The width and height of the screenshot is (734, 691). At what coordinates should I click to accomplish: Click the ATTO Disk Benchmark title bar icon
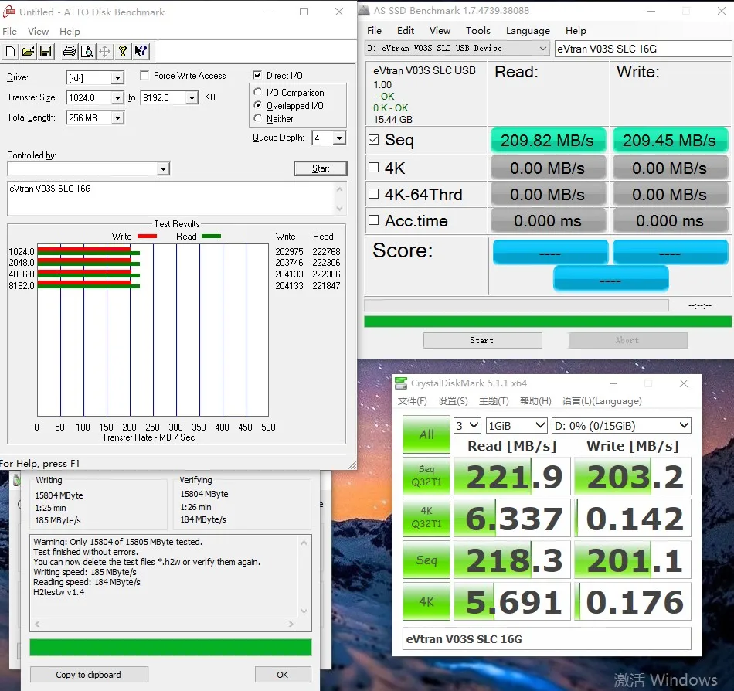tap(9, 12)
